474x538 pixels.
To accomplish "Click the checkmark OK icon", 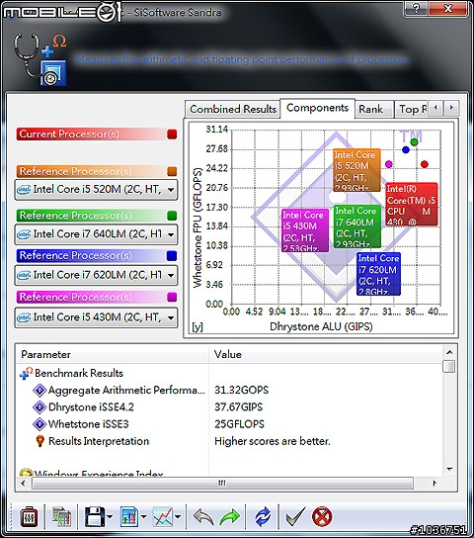I will click(295, 517).
